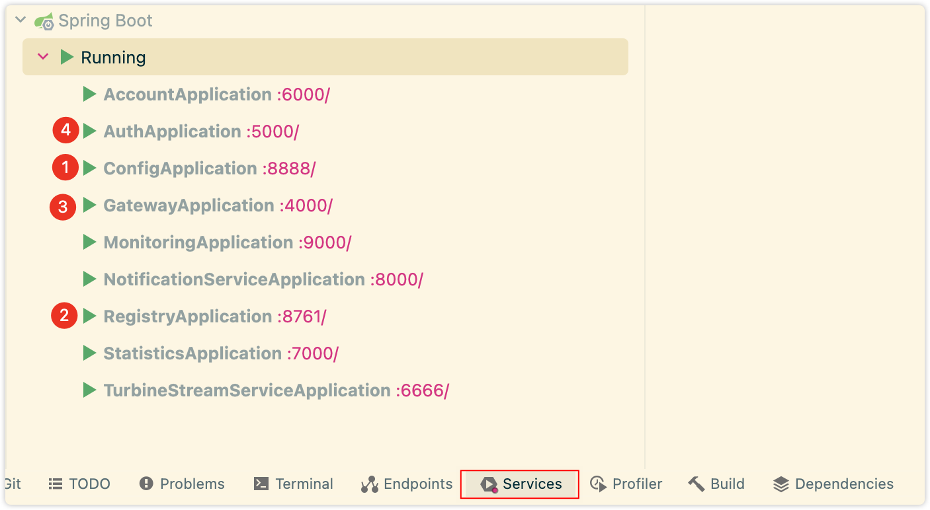Select GatewayApplication in the services tree
This screenshot has width=930, height=510.
pyautogui.click(x=189, y=205)
